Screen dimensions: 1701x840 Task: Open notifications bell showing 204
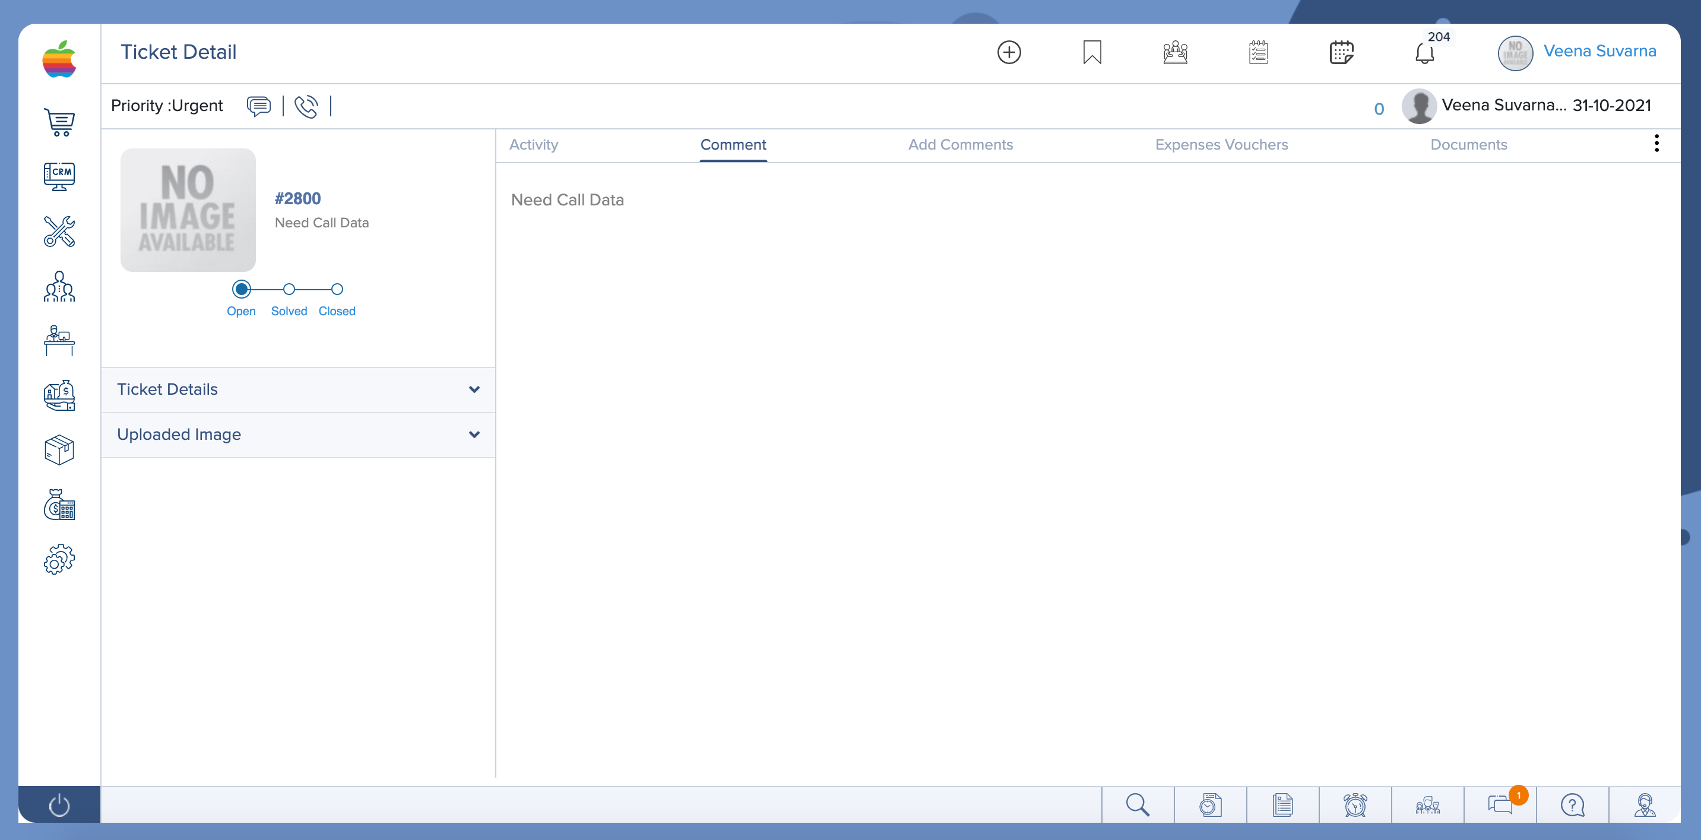(1424, 53)
